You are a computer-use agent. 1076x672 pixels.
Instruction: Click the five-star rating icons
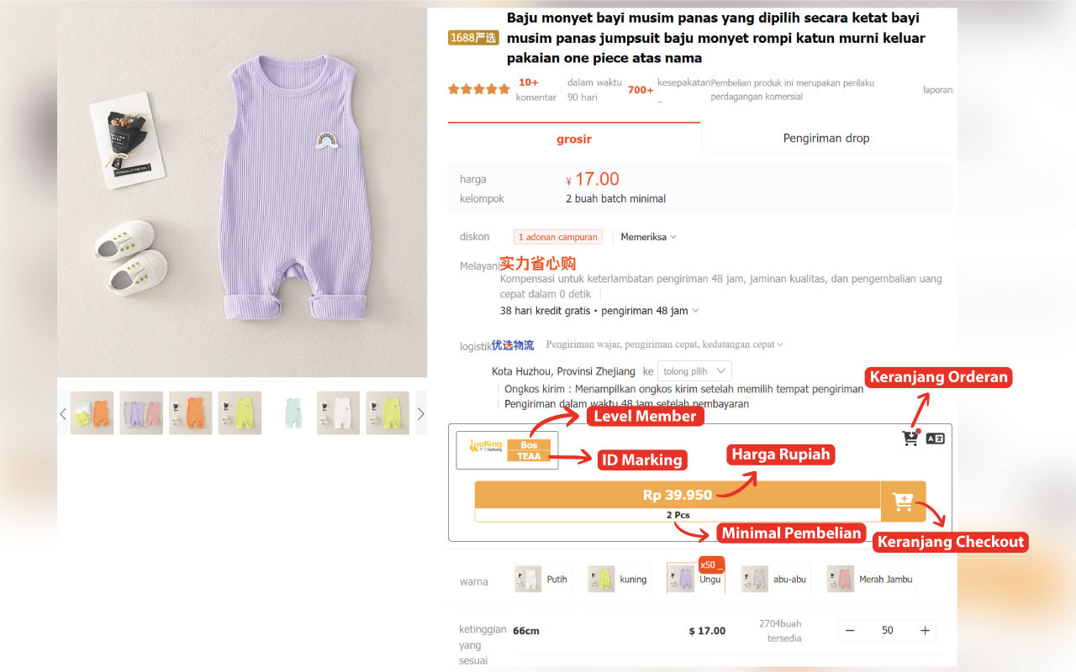[x=478, y=89]
